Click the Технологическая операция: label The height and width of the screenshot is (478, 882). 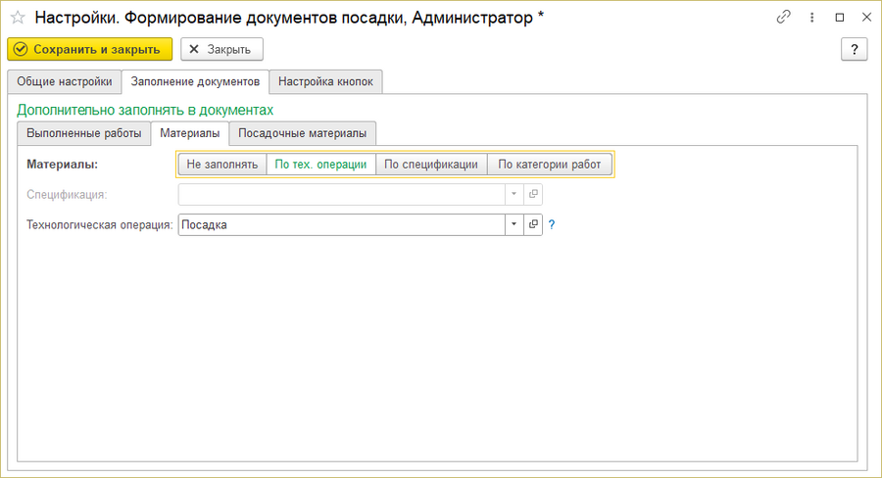[x=100, y=225]
